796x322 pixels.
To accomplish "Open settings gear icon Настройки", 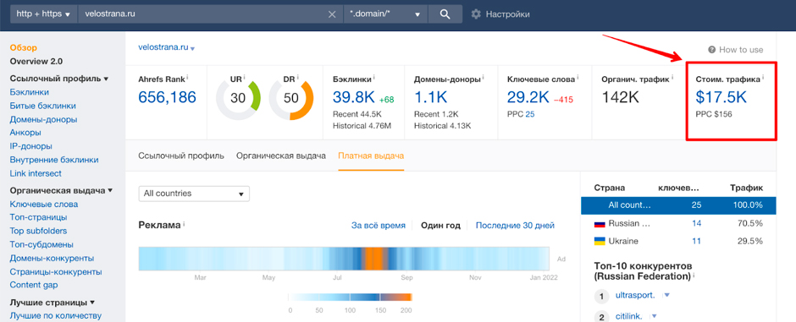I will click(476, 14).
